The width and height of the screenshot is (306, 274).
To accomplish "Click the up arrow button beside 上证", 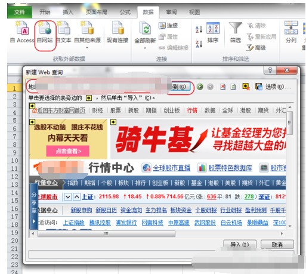I will tap(77, 197).
